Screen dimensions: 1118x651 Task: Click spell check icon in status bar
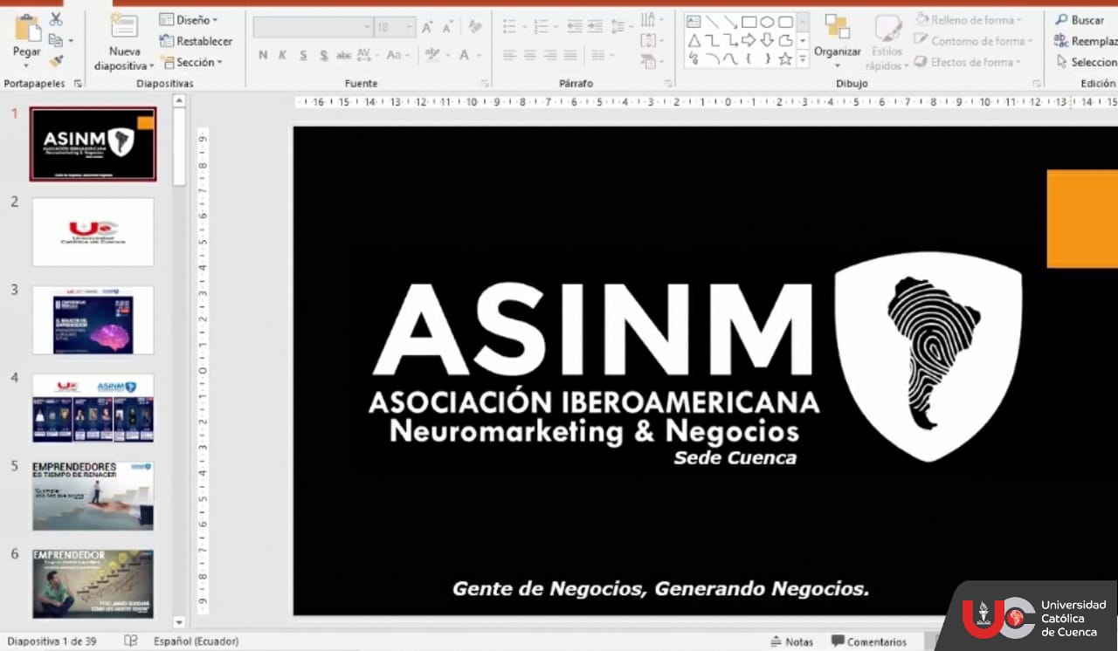point(131,641)
